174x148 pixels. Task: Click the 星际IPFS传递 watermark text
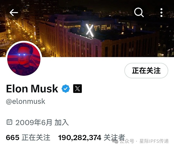(x=154, y=141)
